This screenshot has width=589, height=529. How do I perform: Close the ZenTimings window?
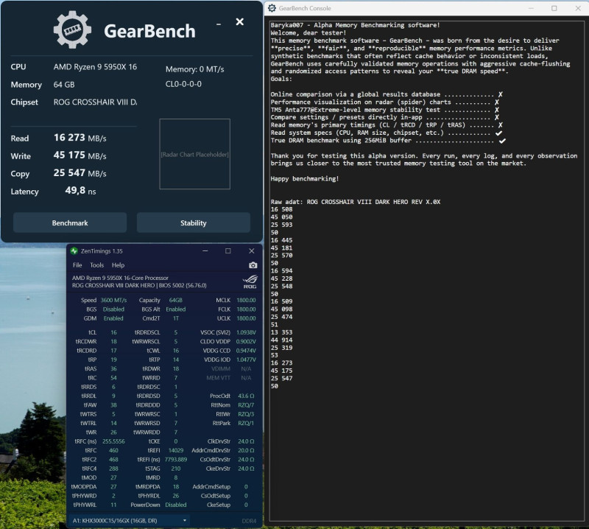pos(252,251)
